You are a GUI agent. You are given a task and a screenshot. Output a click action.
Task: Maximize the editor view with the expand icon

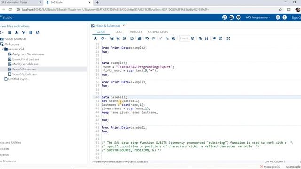[228, 38]
